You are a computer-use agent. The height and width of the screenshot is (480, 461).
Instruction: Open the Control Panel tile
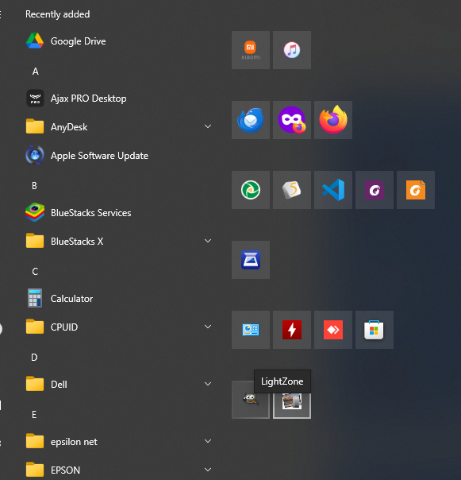tap(251, 330)
